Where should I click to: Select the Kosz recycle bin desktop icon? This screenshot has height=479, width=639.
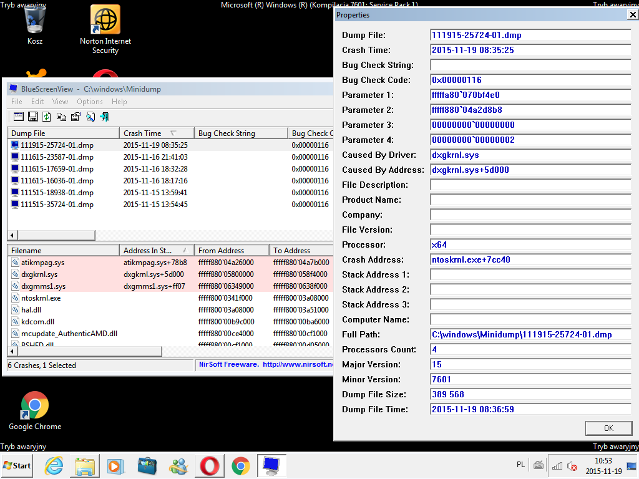coord(35,25)
